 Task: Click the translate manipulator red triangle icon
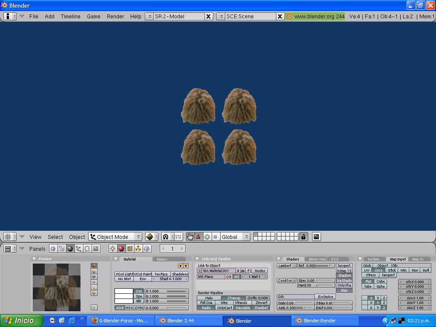pos(198,237)
